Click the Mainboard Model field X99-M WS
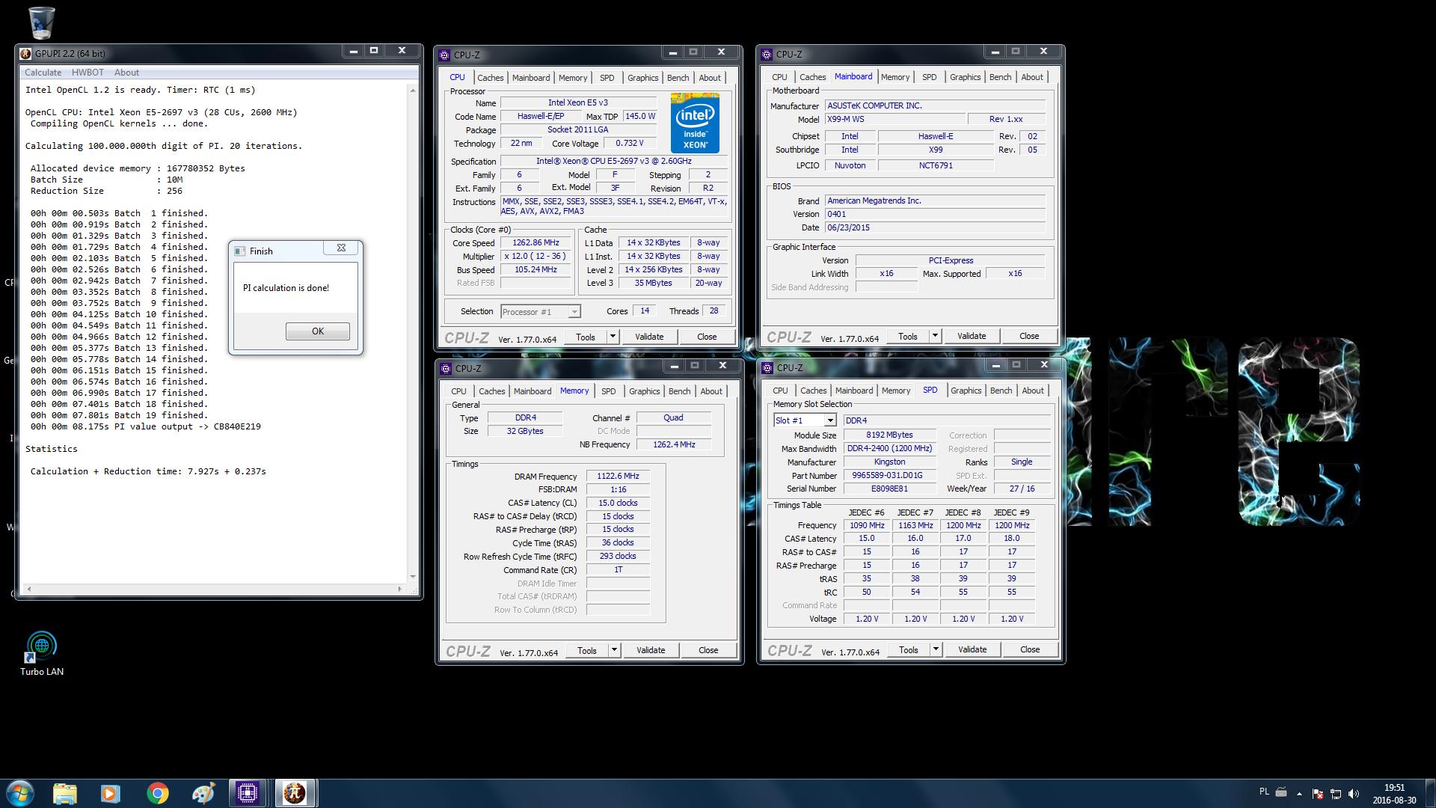The height and width of the screenshot is (808, 1436). [x=895, y=119]
